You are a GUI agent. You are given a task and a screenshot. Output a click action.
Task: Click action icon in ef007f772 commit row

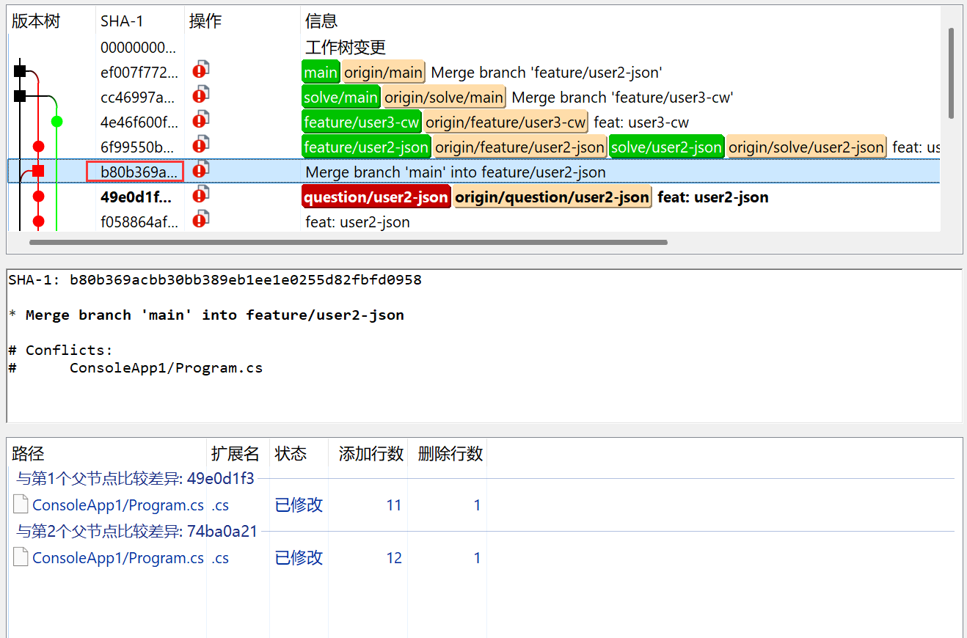click(201, 70)
